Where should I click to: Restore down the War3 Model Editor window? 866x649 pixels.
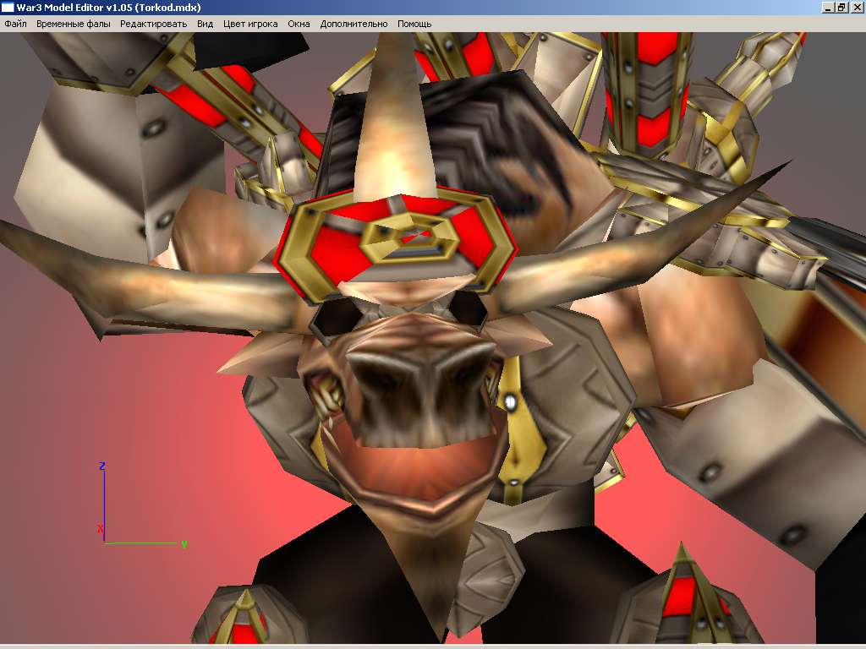tap(841, 7)
